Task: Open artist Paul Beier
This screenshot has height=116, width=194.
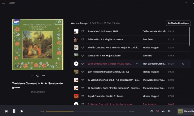Action: pos(148,40)
